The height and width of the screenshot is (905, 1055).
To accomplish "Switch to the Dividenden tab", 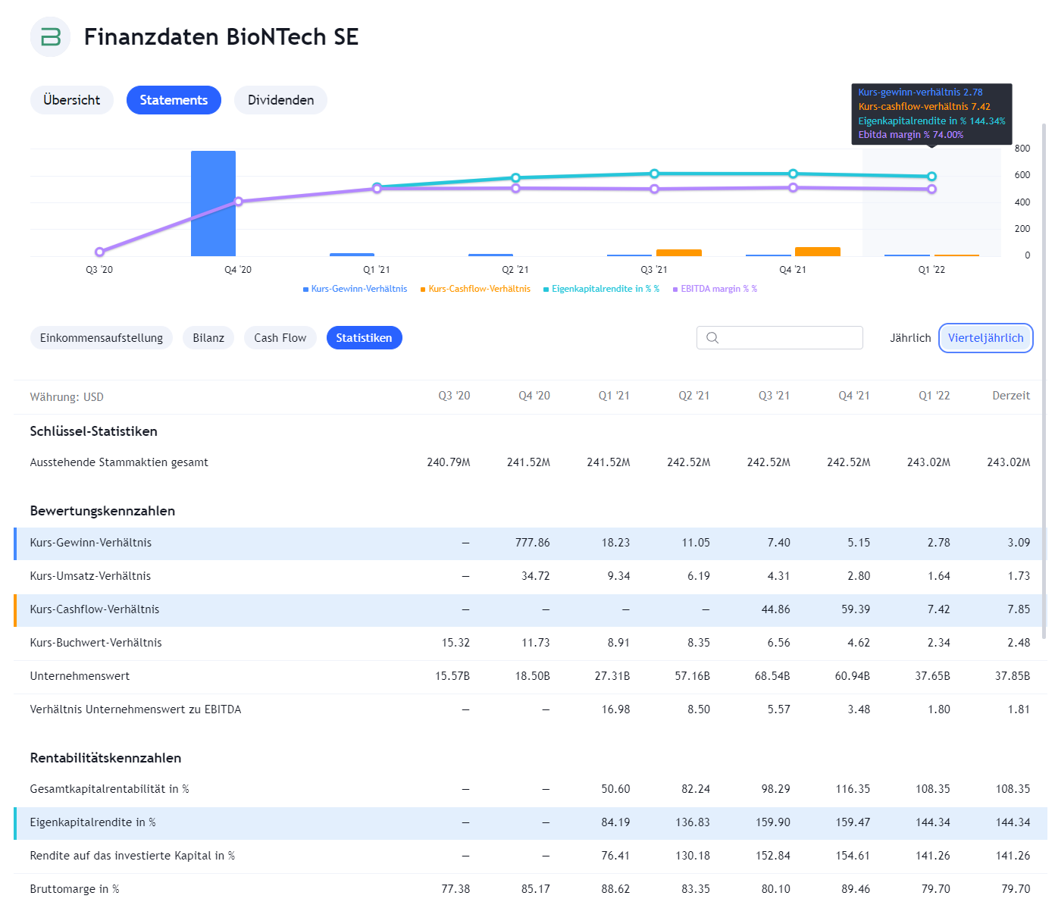I will click(280, 100).
